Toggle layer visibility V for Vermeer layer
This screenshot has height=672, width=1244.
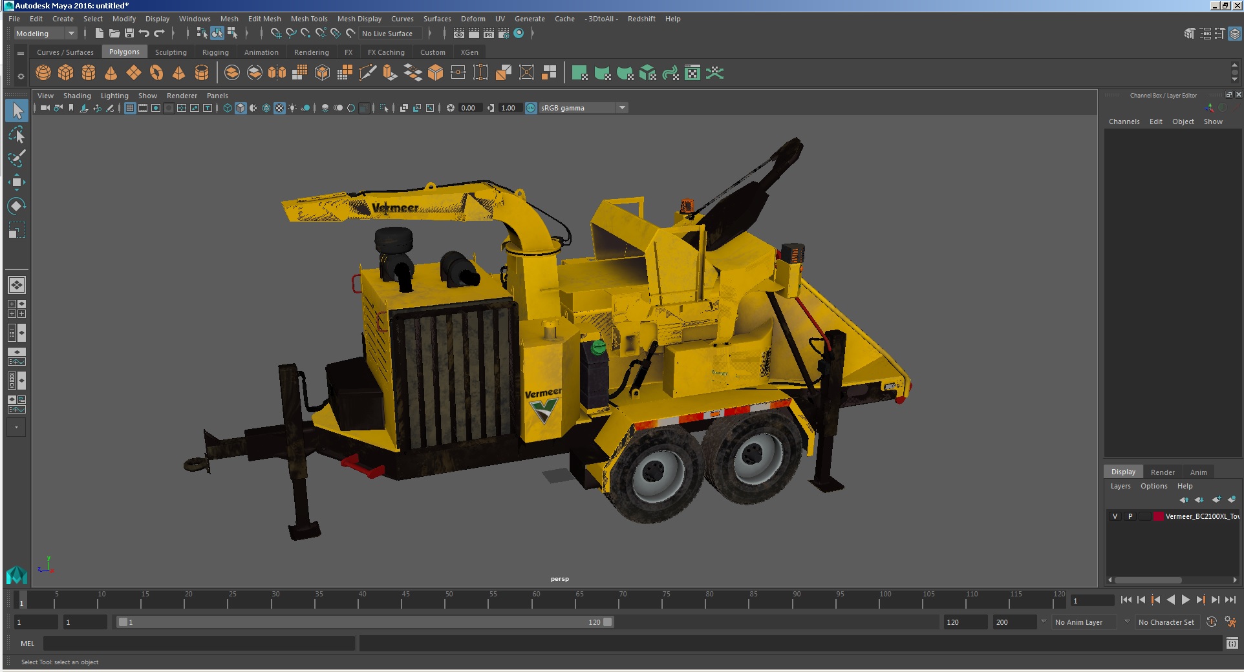(x=1115, y=516)
